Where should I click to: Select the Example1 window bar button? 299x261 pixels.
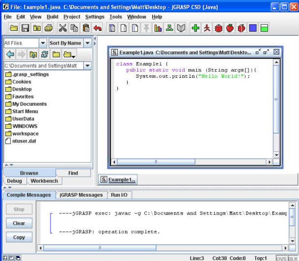[118, 180]
